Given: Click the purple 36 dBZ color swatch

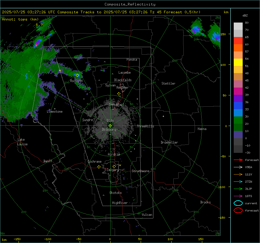Looking at the screenshot, I should (238, 98).
